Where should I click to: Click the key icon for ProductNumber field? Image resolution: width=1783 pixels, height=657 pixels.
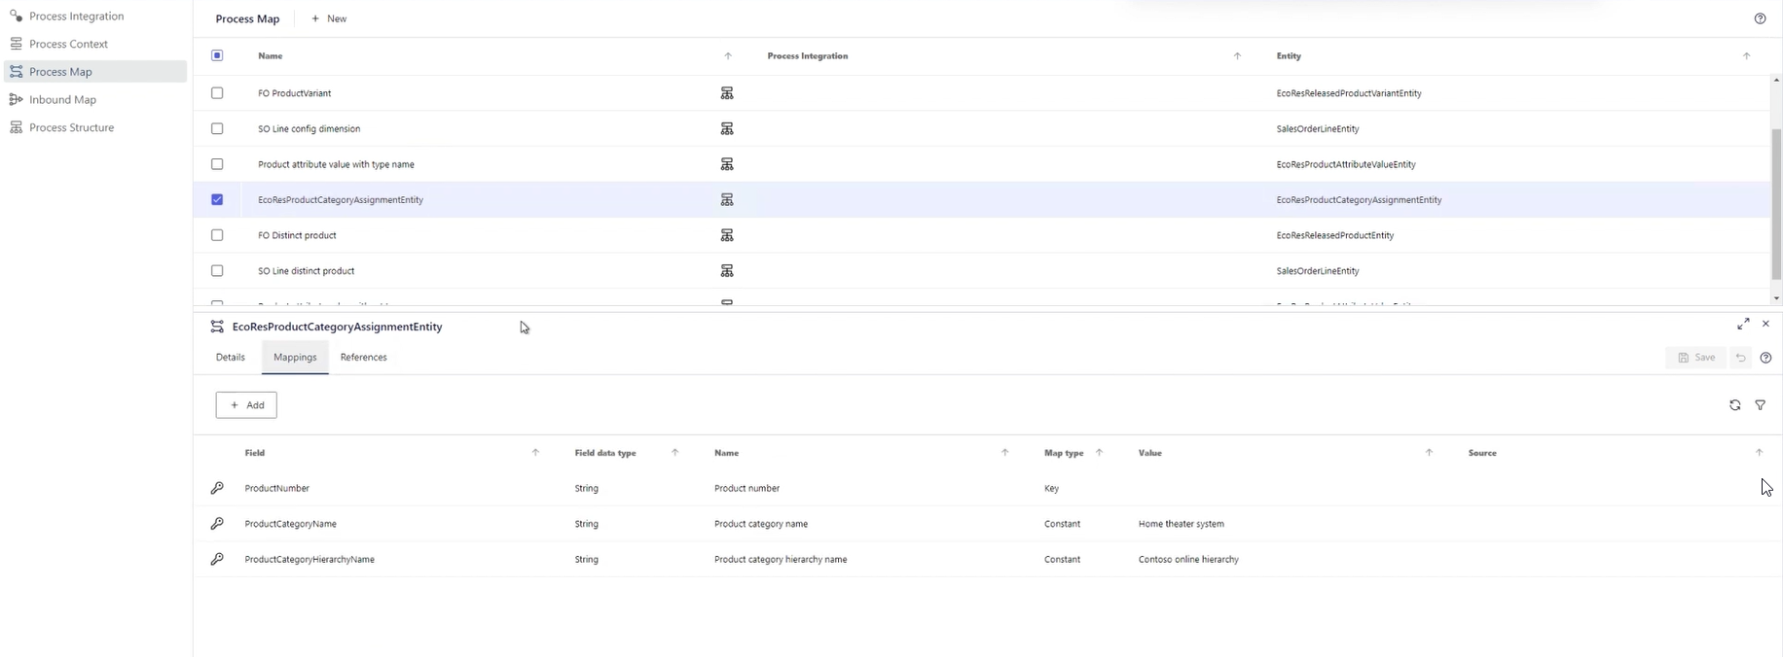pyautogui.click(x=217, y=488)
